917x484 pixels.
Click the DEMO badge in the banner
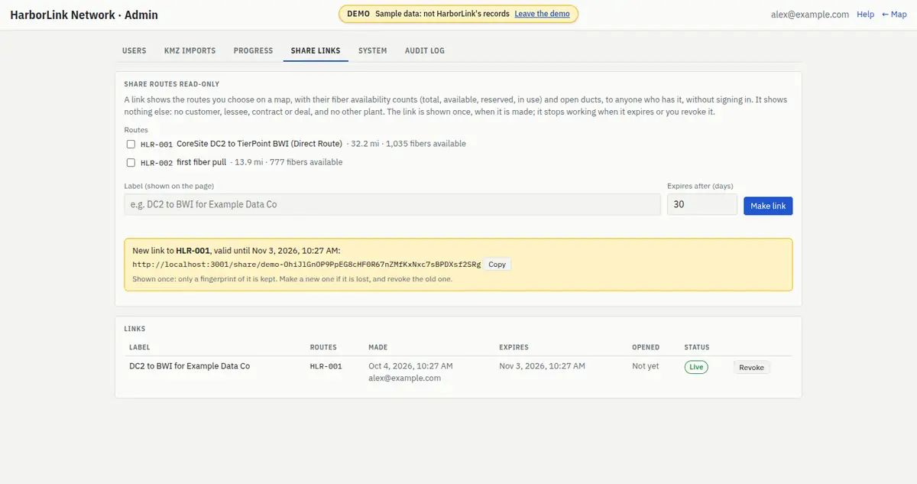coord(358,14)
